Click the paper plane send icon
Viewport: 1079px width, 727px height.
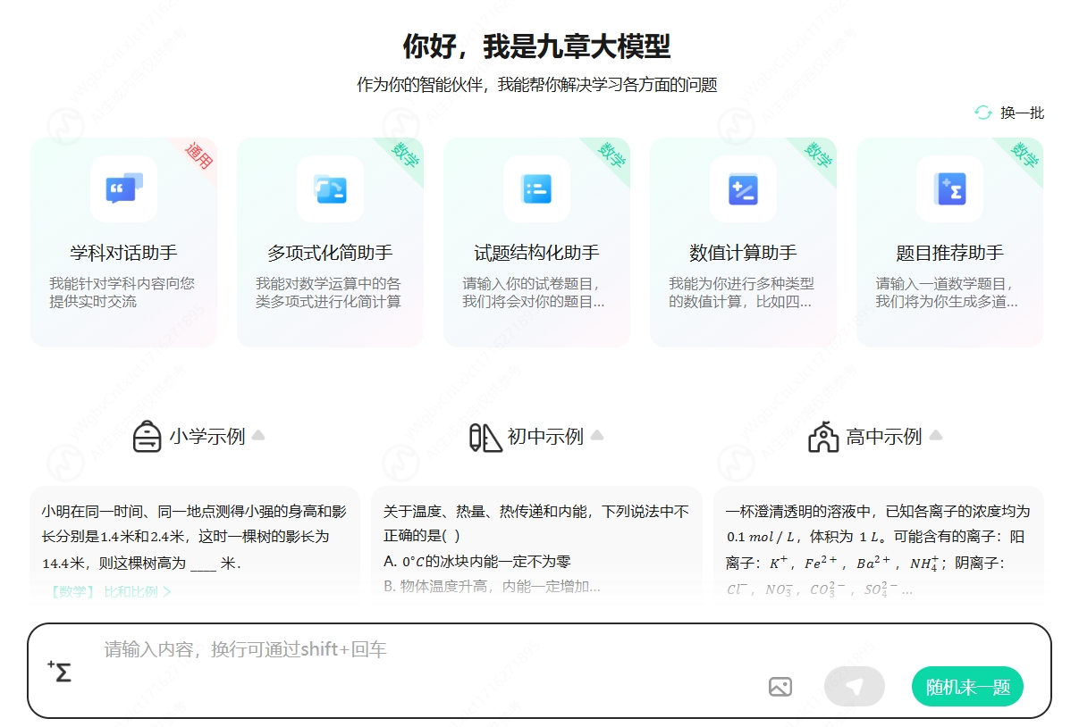click(854, 686)
